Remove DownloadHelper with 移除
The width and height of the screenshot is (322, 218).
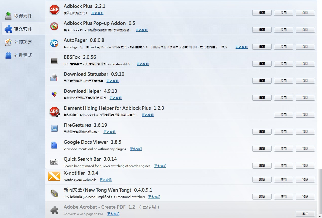click(305, 98)
